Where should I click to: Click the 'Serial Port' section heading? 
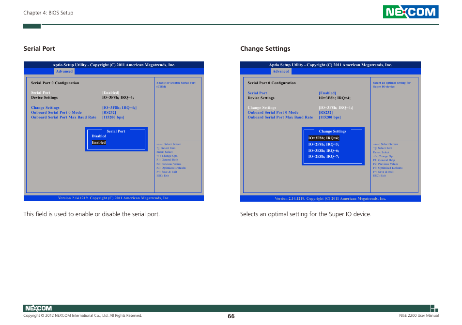[x=39, y=48]
